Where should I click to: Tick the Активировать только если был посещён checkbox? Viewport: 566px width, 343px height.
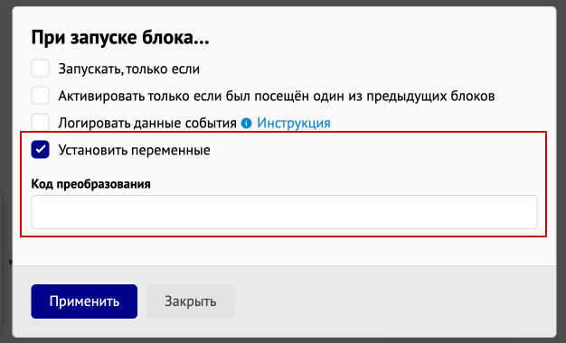click(40, 96)
